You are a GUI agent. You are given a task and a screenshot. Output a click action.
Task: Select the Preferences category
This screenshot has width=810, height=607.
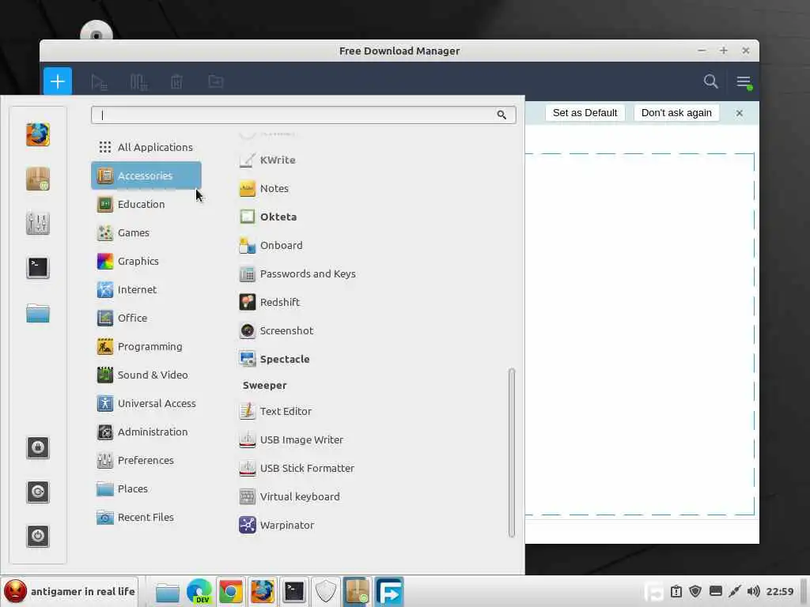pos(146,460)
